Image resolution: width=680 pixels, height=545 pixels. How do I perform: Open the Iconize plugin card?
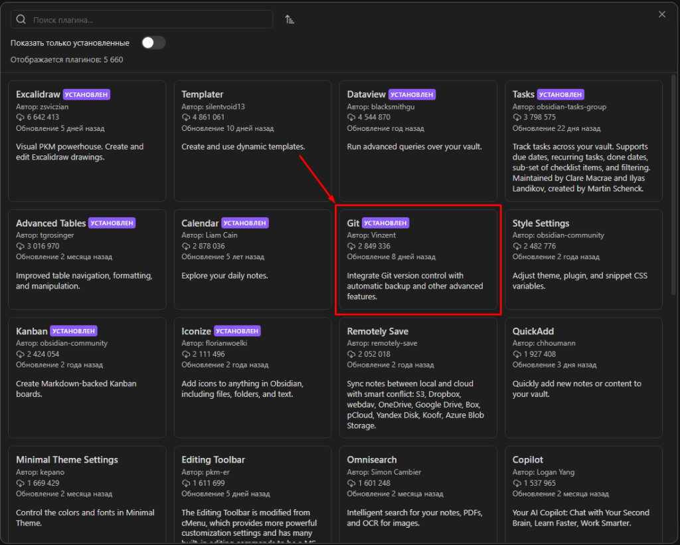252,378
